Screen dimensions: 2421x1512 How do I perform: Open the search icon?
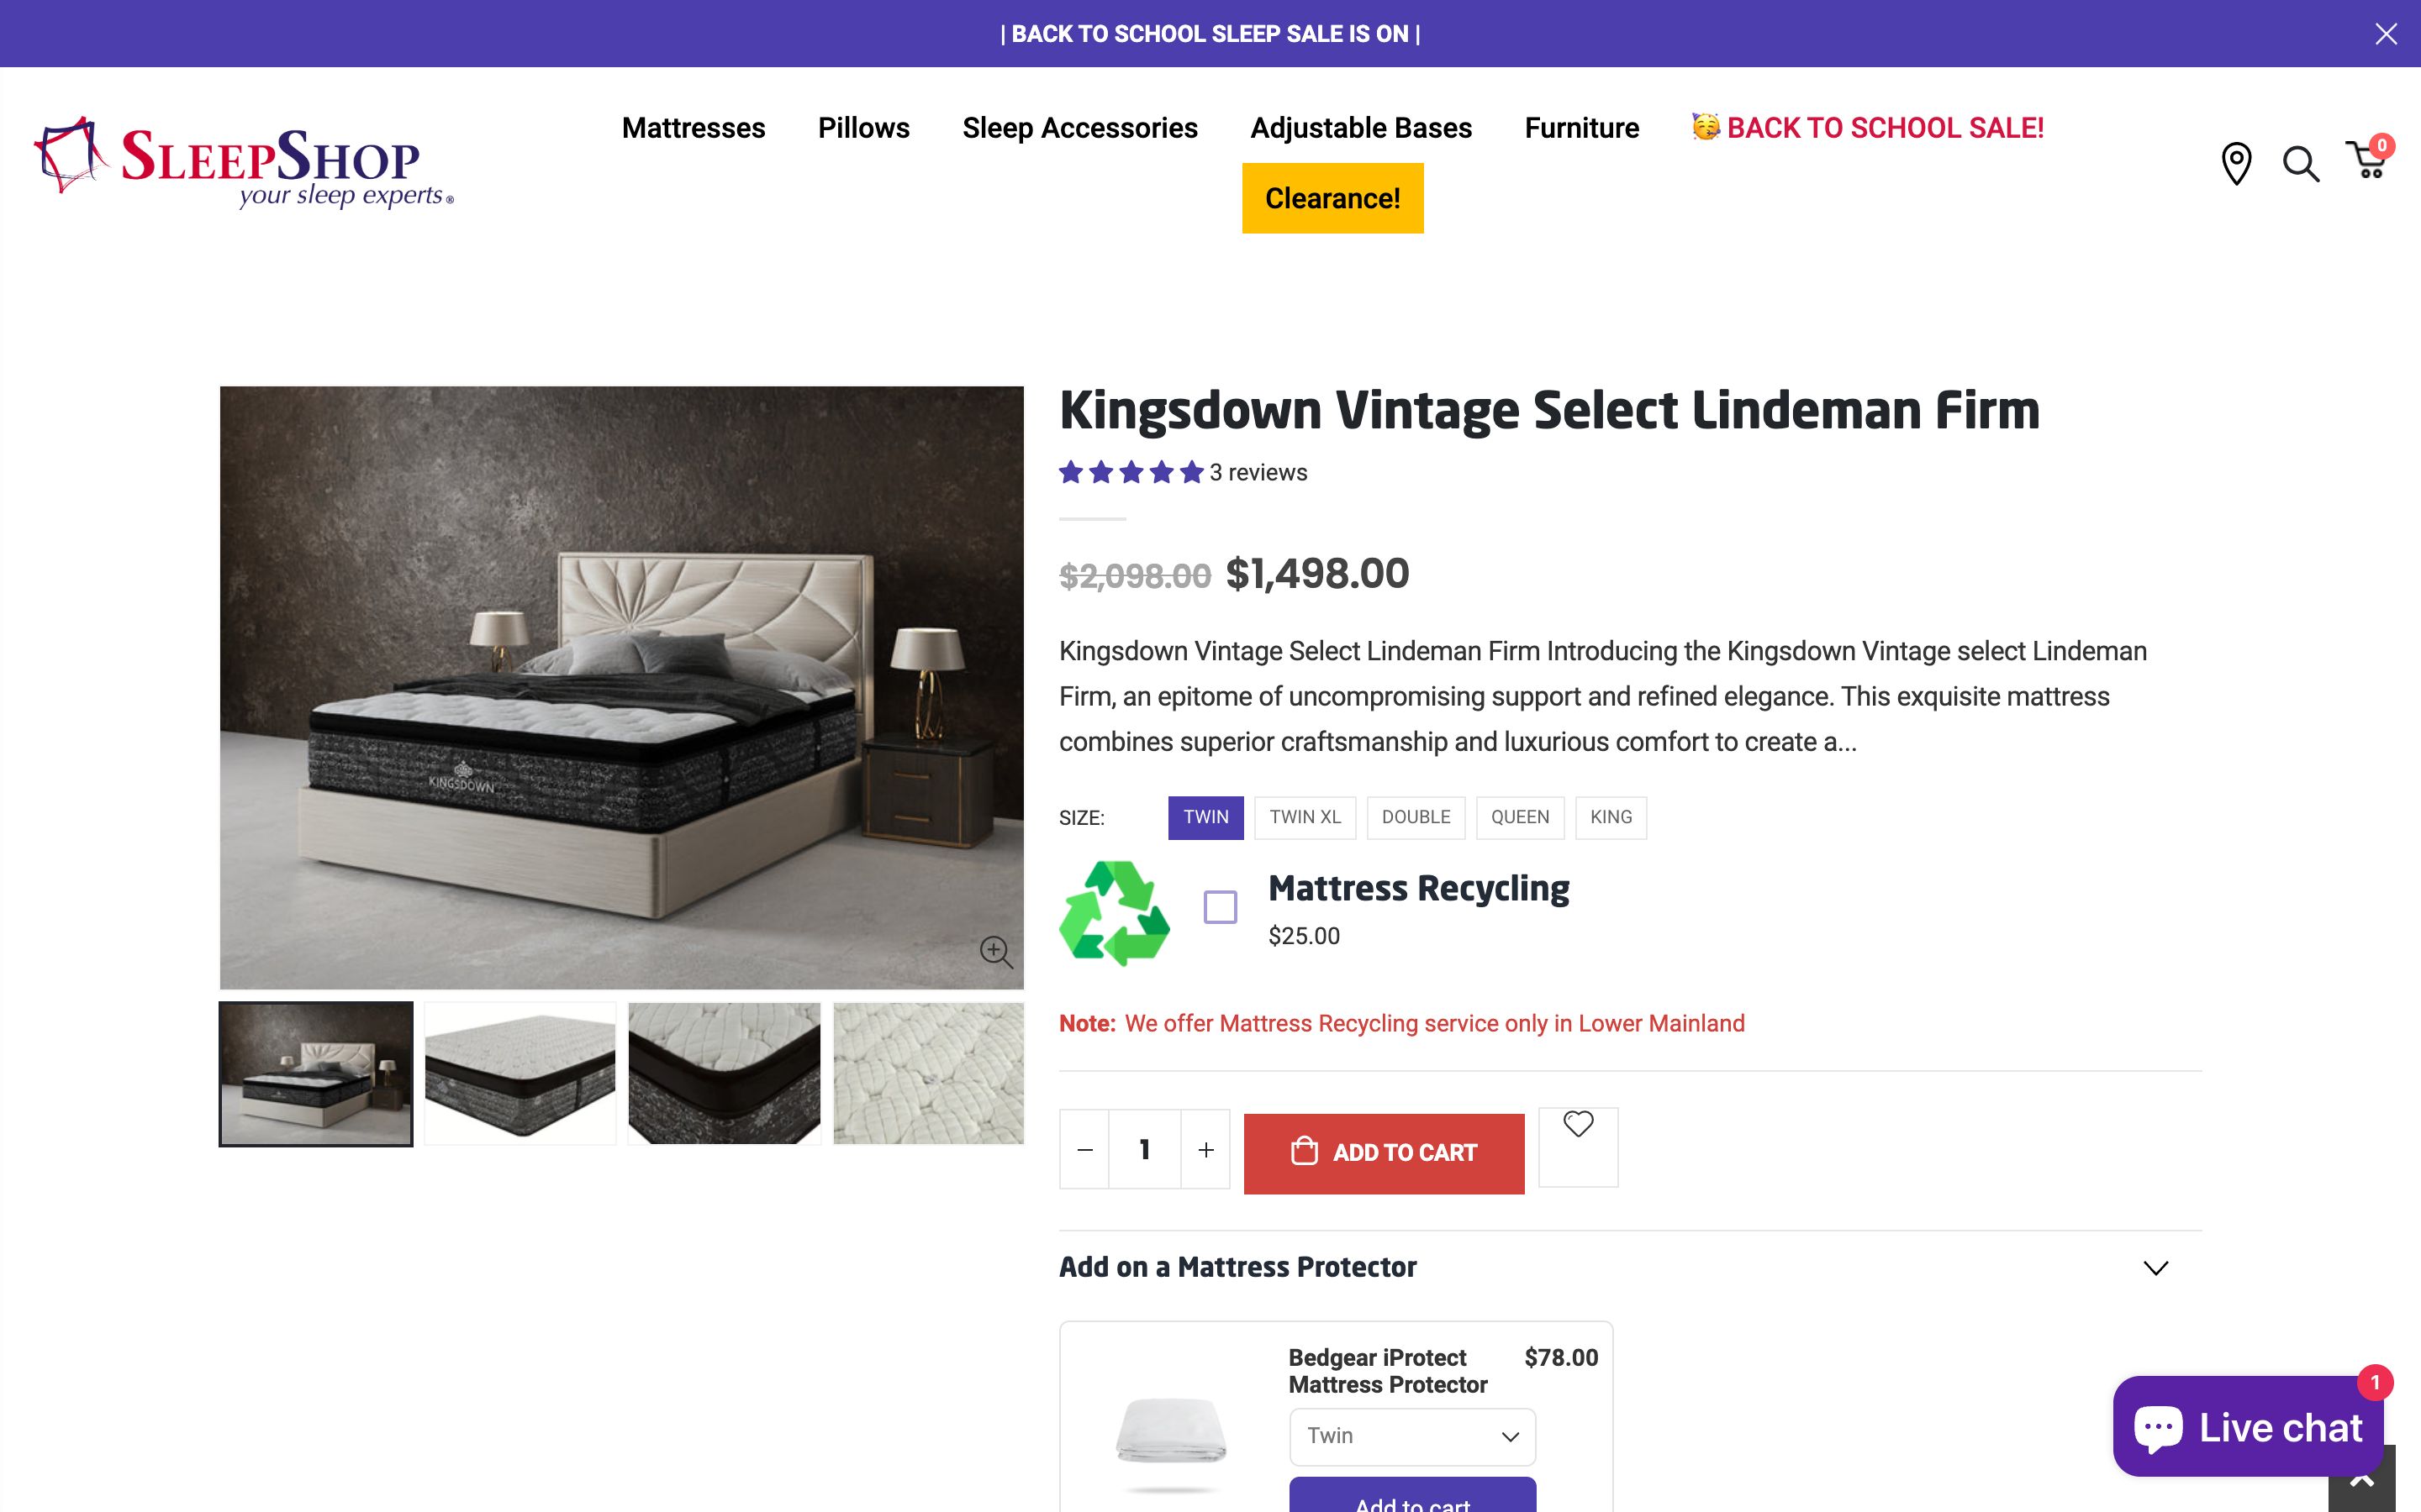pyautogui.click(x=2302, y=165)
